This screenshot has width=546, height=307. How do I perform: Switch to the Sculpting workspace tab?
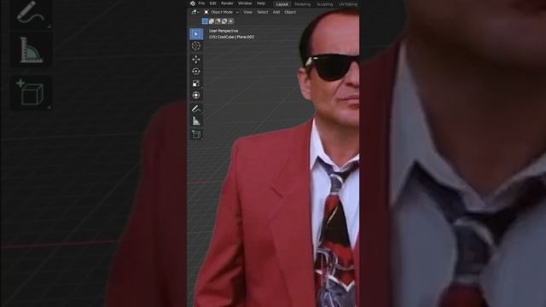pos(324,4)
